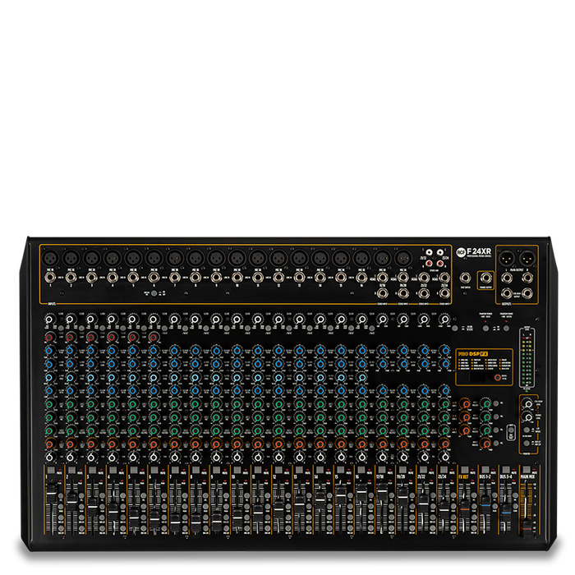
Task: Mute the FX RET strip
Action: tap(465, 470)
